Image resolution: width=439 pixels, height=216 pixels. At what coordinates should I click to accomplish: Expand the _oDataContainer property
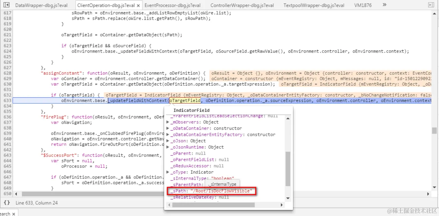(x=168, y=128)
